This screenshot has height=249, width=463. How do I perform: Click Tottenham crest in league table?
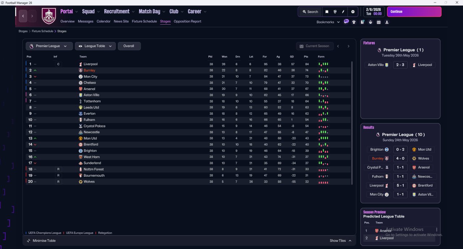pyautogui.click(x=81, y=101)
